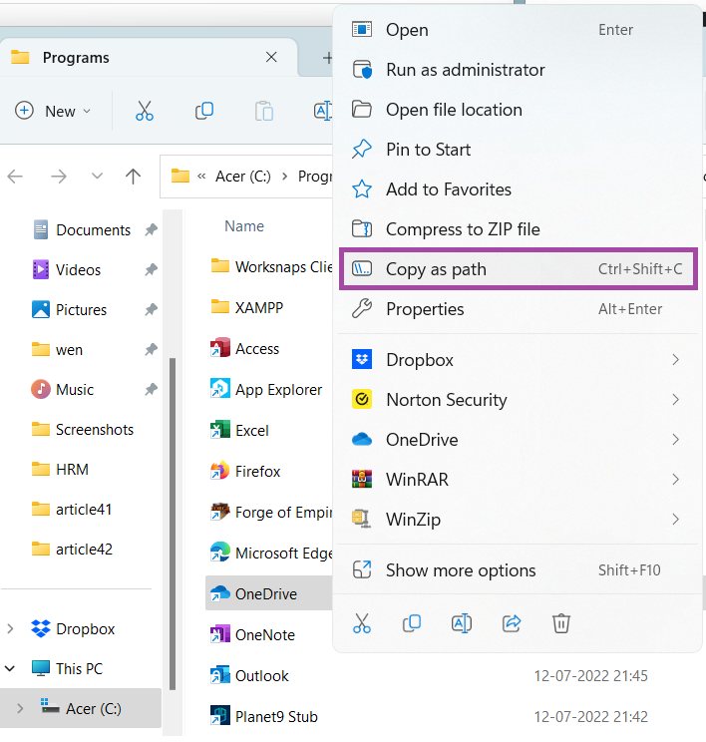Expand the Dropbox tree node in sidebar

(x=11, y=629)
